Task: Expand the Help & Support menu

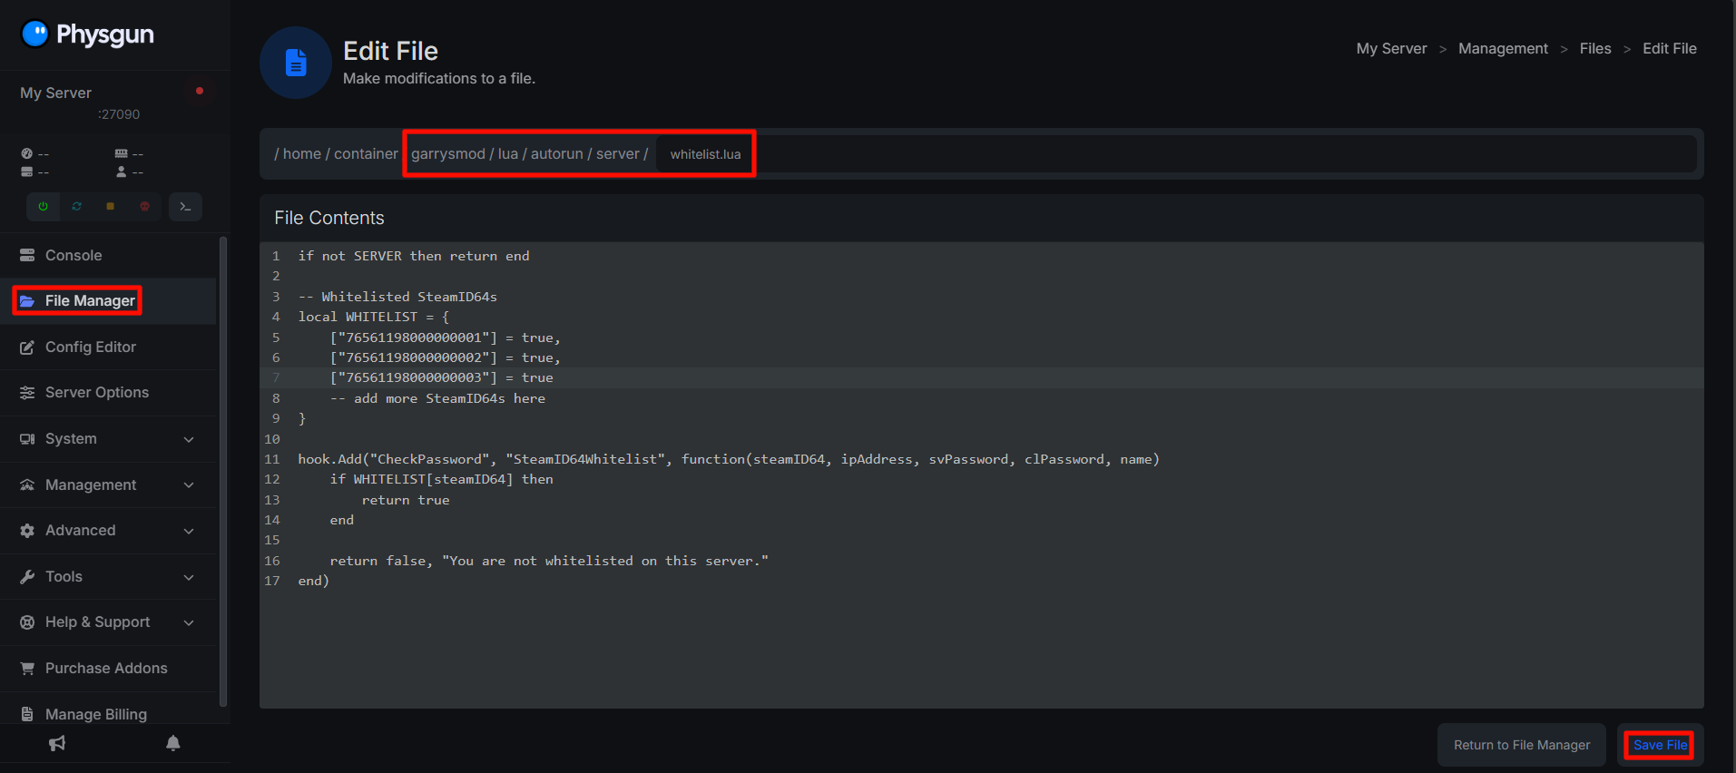Action: 107,622
